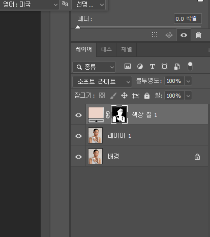Filter layers by pixel layers icon
The height and width of the screenshot is (237, 210).
click(128, 66)
